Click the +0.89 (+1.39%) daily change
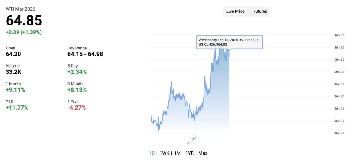Image resolution: width=355 pixels, height=165 pixels. (24, 32)
